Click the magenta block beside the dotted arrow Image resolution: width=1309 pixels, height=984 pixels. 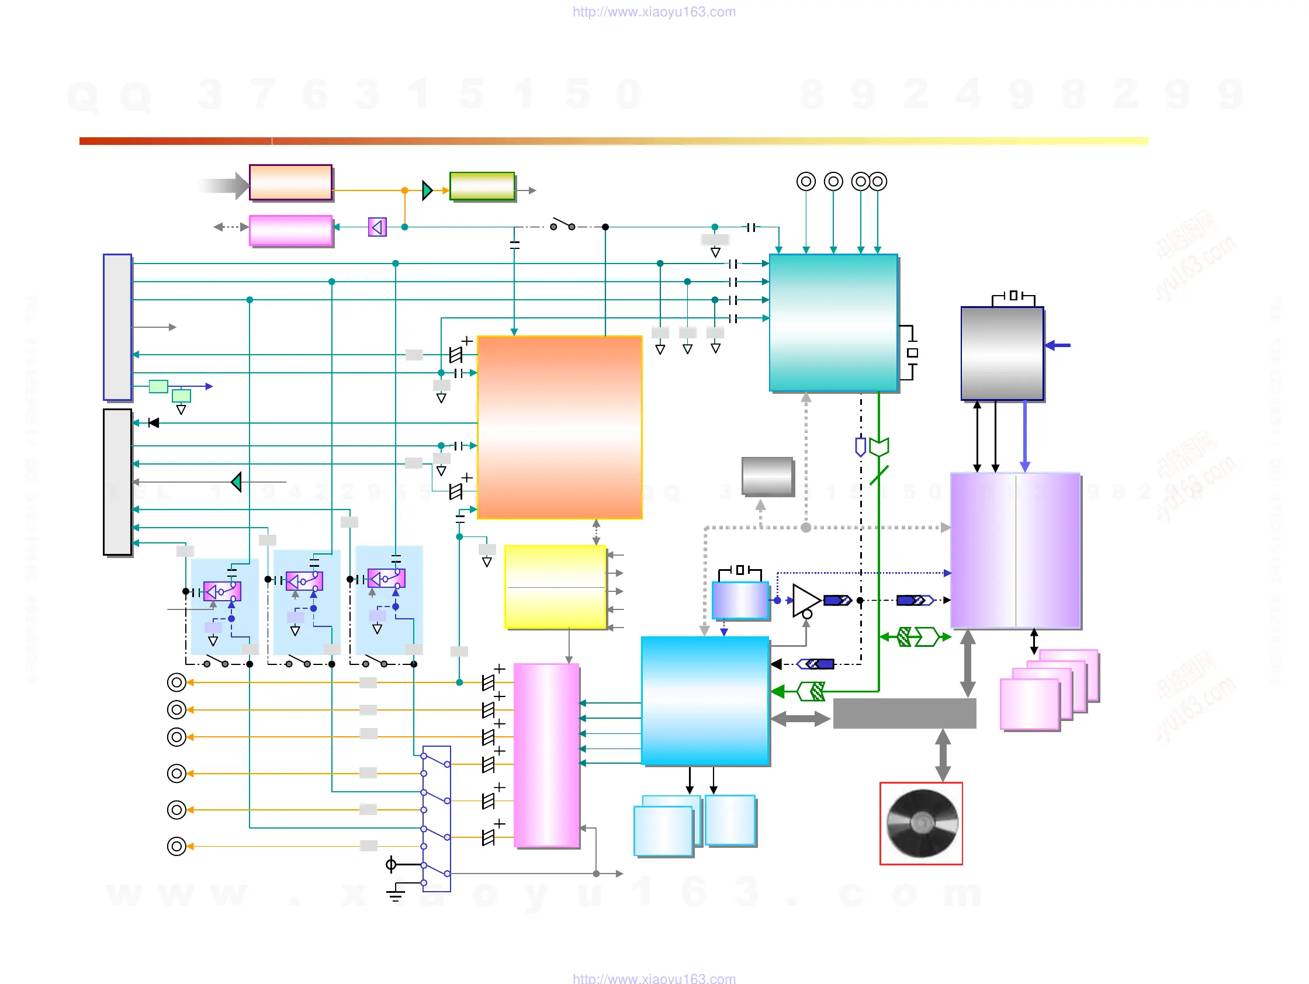tap(290, 230)
